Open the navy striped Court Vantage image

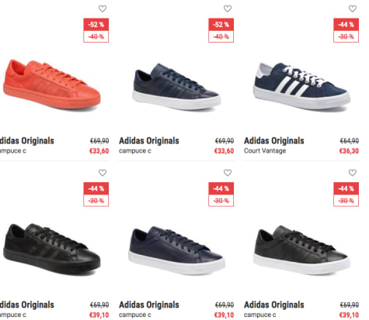pyautogui.click(x=301, y=86)
